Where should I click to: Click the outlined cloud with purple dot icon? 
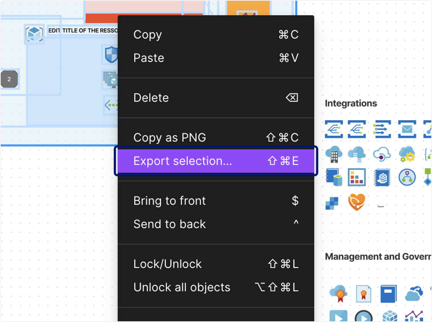(x=382, y=154)
